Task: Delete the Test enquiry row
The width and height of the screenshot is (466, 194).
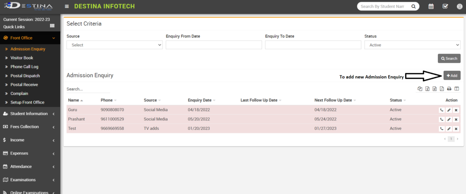Action: pyautogui.click(x=456, y=129)
